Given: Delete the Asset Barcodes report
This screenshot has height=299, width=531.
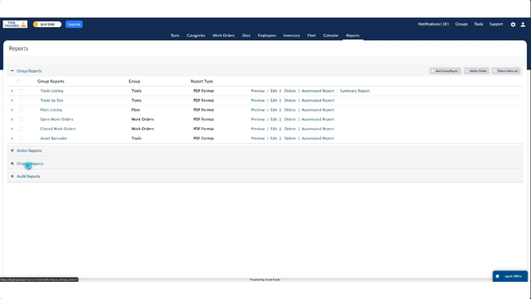Looking at the screenshot, I should (x=290, y=138).
